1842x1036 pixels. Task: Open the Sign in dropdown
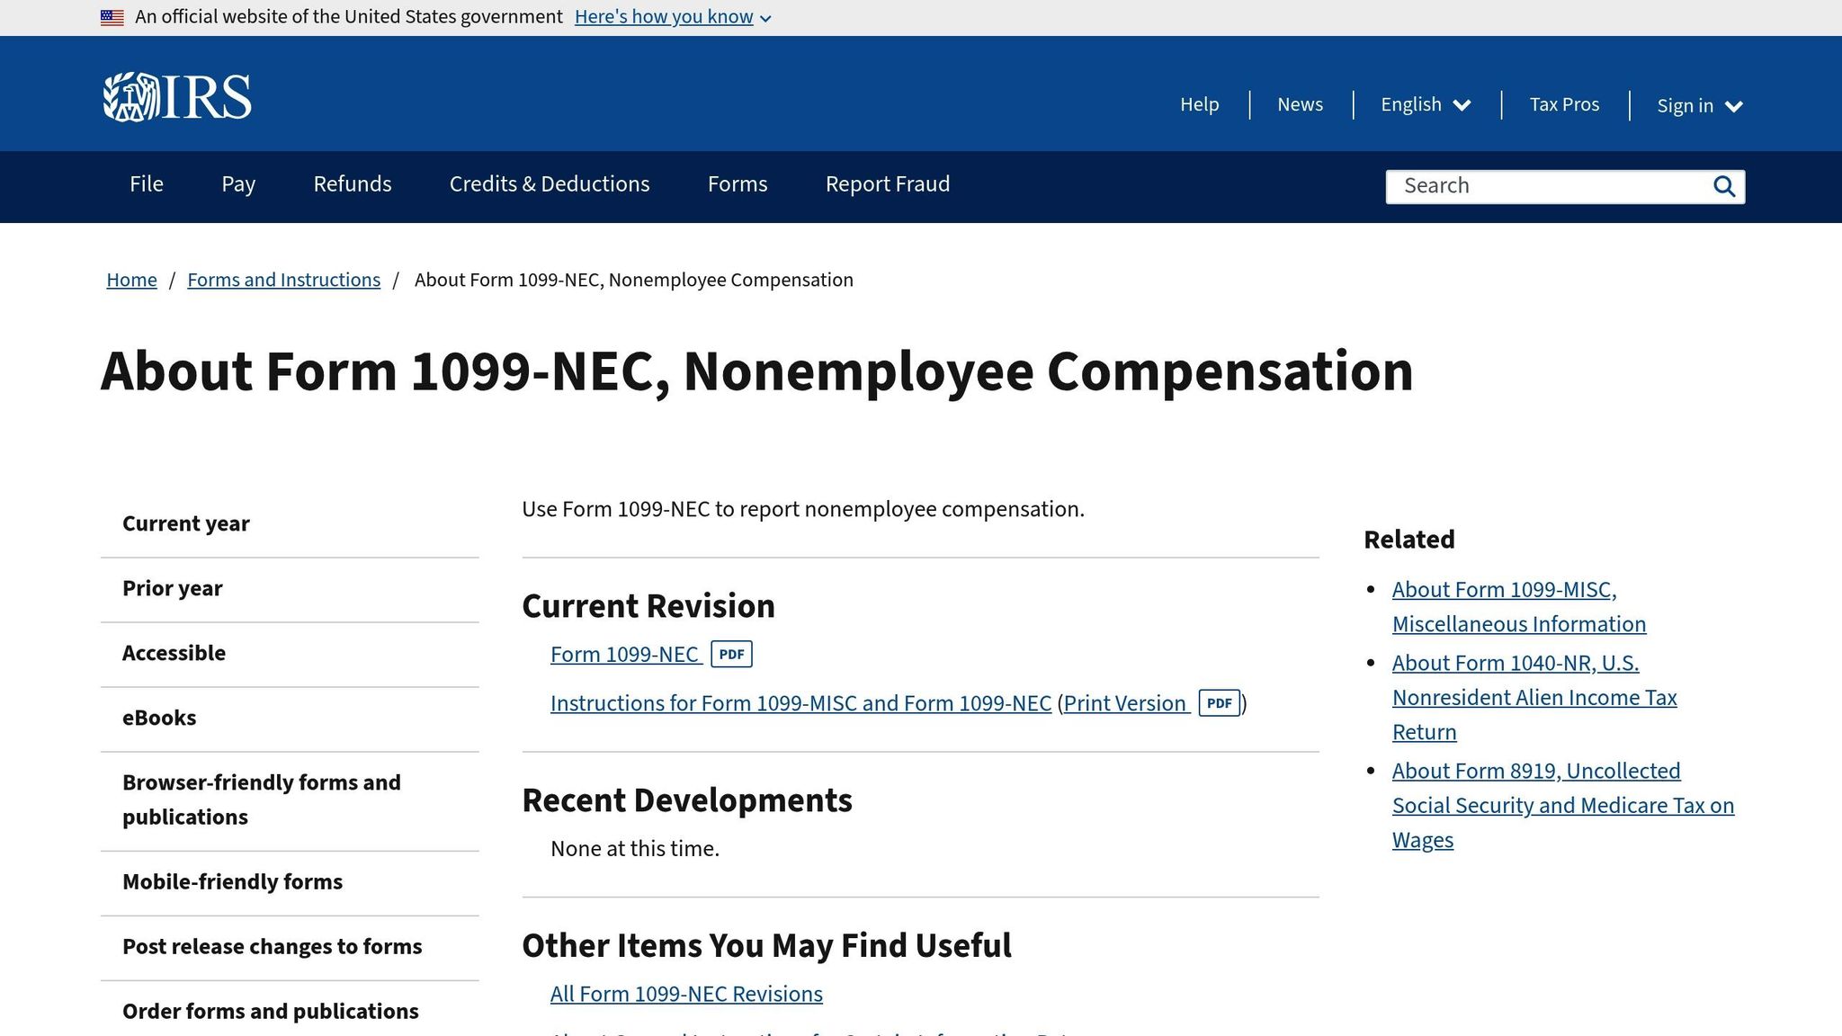click(x=1700, y=105)
